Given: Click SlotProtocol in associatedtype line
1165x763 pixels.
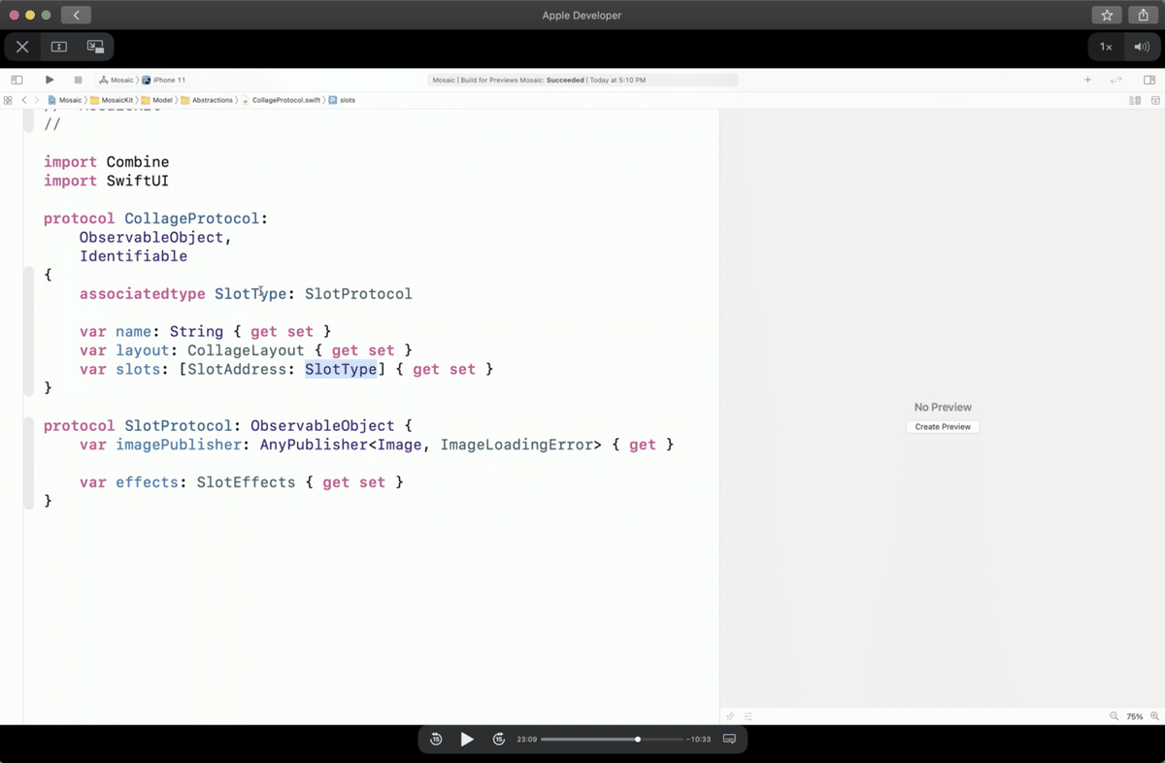Looking at the screenshot, I should pos(358,293).
